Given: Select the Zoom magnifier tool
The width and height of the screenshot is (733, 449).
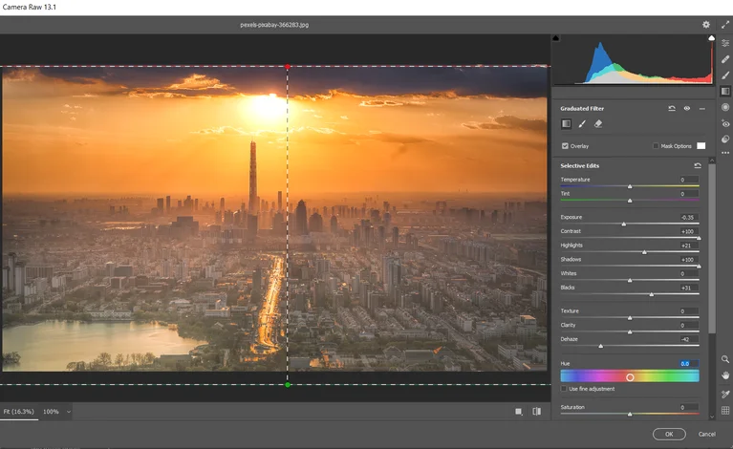Looking at the screenshot, I should [725, 359].
